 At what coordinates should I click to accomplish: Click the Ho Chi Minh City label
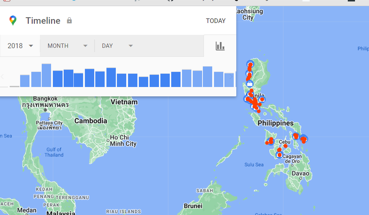(123, 141)
